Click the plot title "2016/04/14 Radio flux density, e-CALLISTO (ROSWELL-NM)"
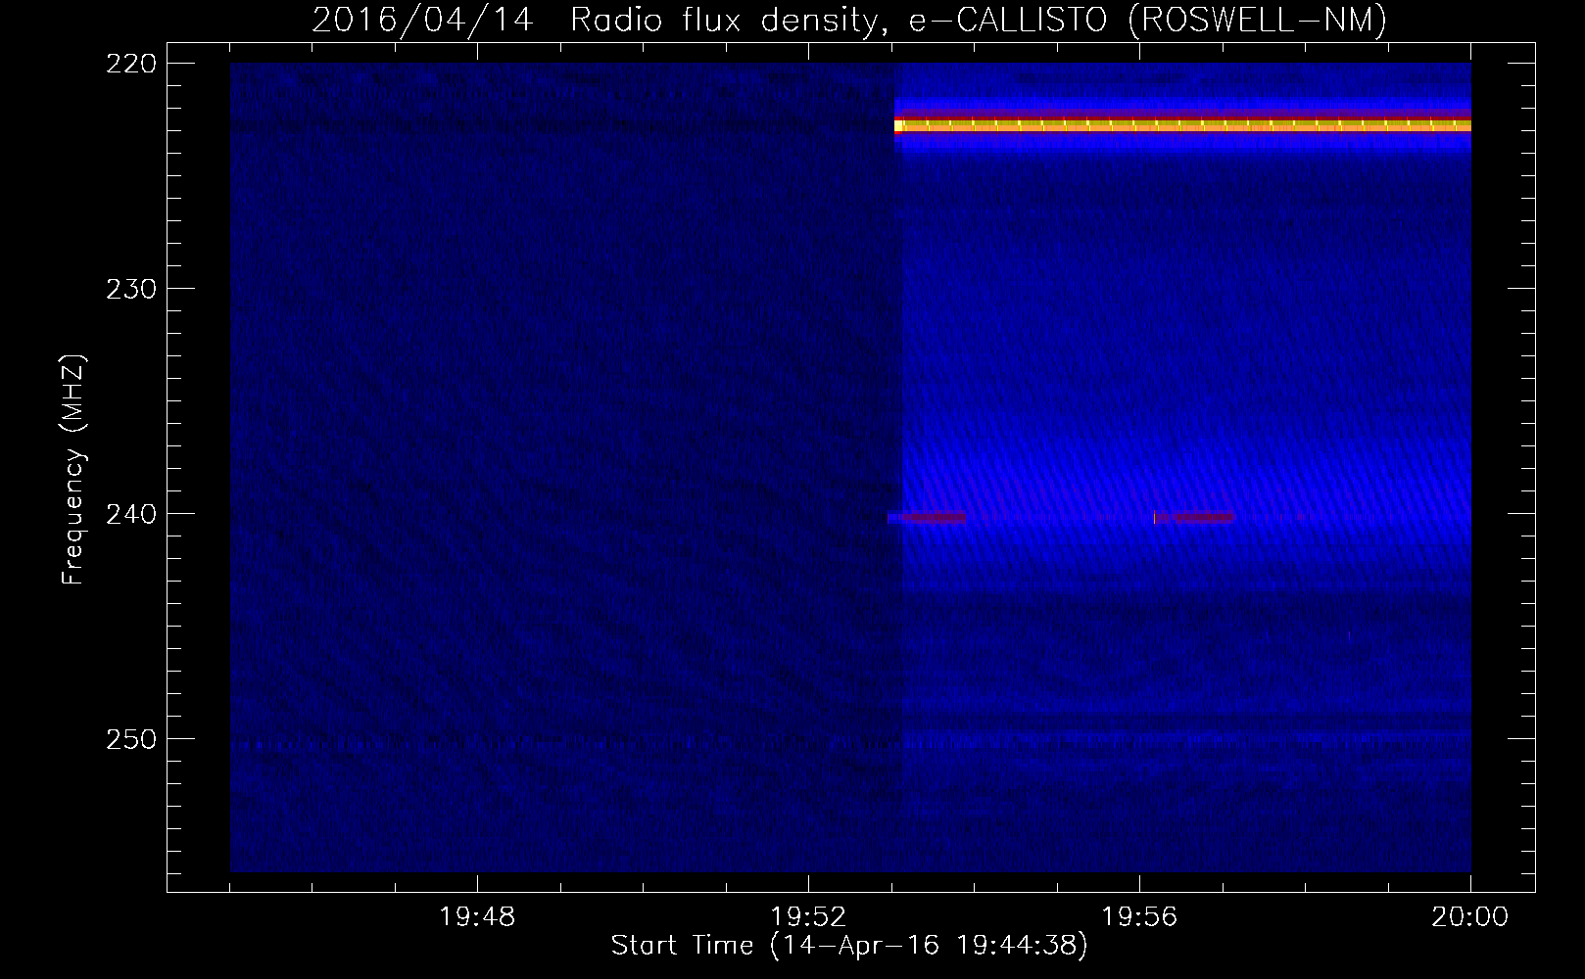Viewport: 1585px width, 979px height. 849,20
